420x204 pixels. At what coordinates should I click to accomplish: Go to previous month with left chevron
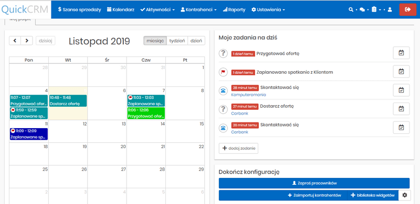pos(15,41)
